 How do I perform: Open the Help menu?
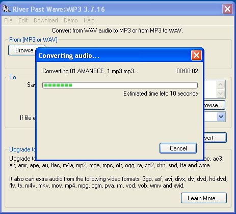pos(89,20)
